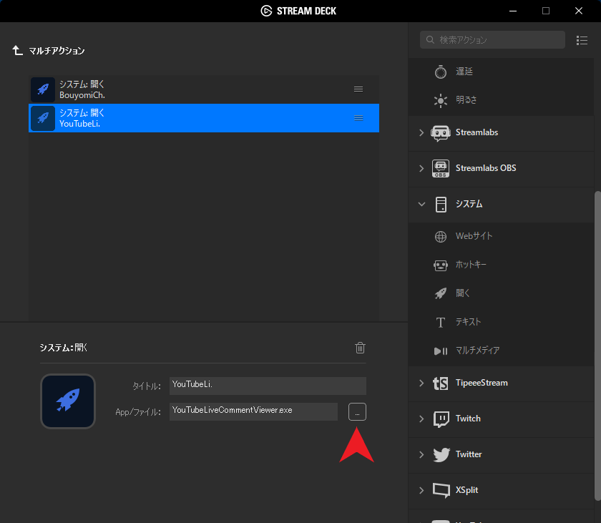This screenshot has height=523, width=601.
Task: Click the 遅延 timer icon
Action: pyautogui.click(x=441, y=72)
